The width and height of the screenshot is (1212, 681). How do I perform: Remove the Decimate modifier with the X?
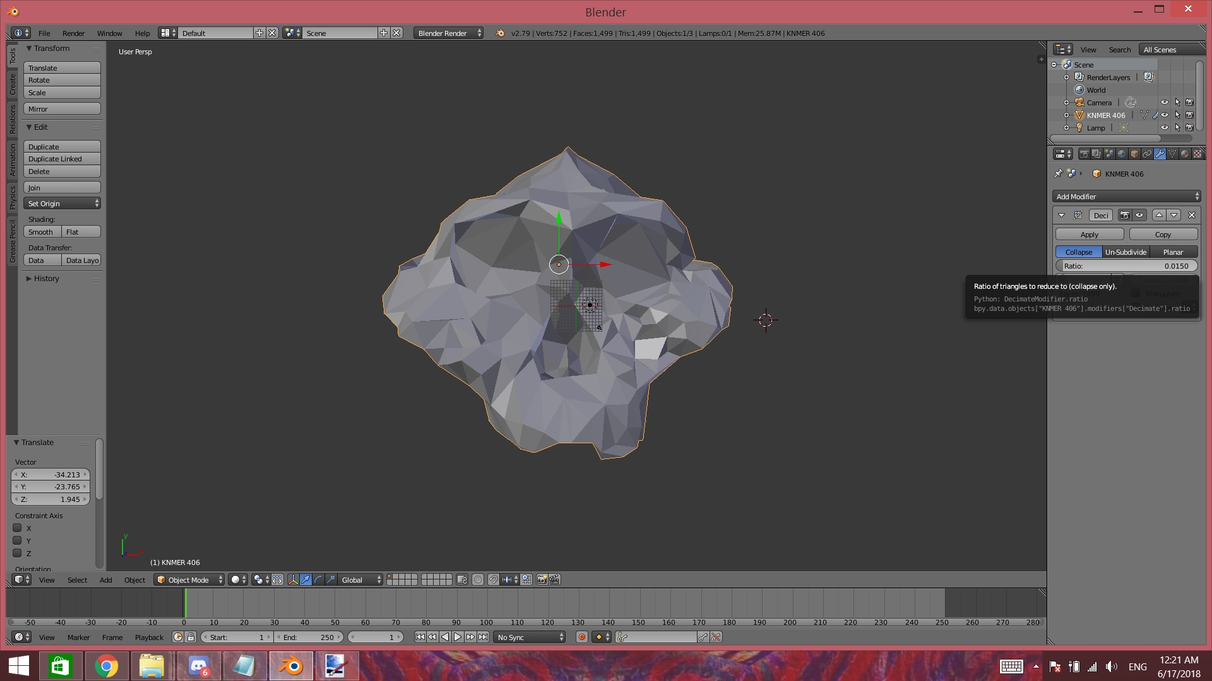[x=1192, y=215]
